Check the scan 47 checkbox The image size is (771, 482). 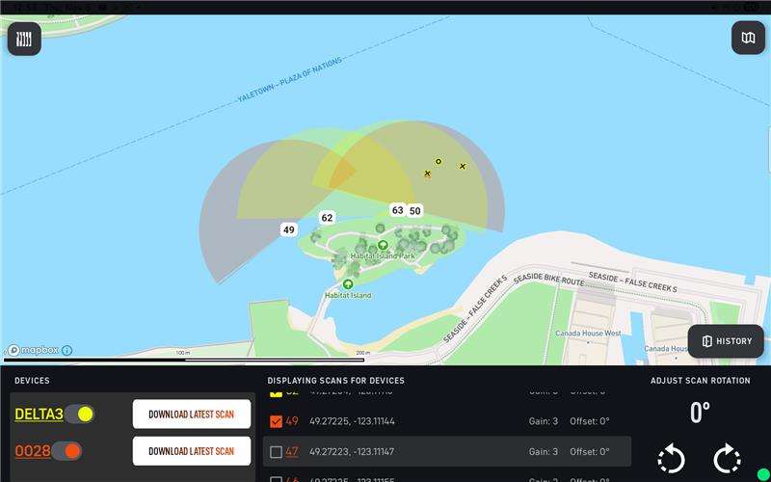click(276, 452)
